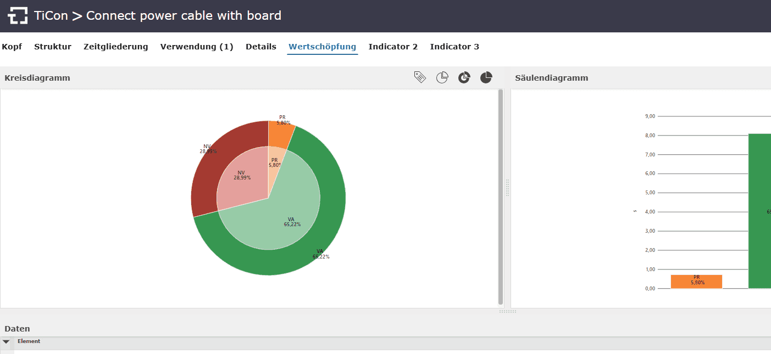Select the solid filled pie chart icon
Viewport: 771px width, 354px height.
point(486,77)
